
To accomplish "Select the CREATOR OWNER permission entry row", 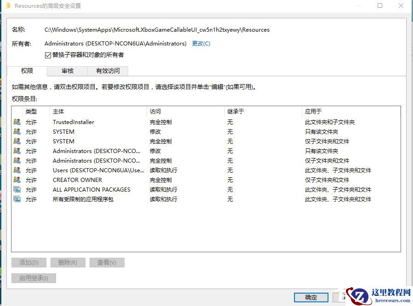I will click(138, 180).
